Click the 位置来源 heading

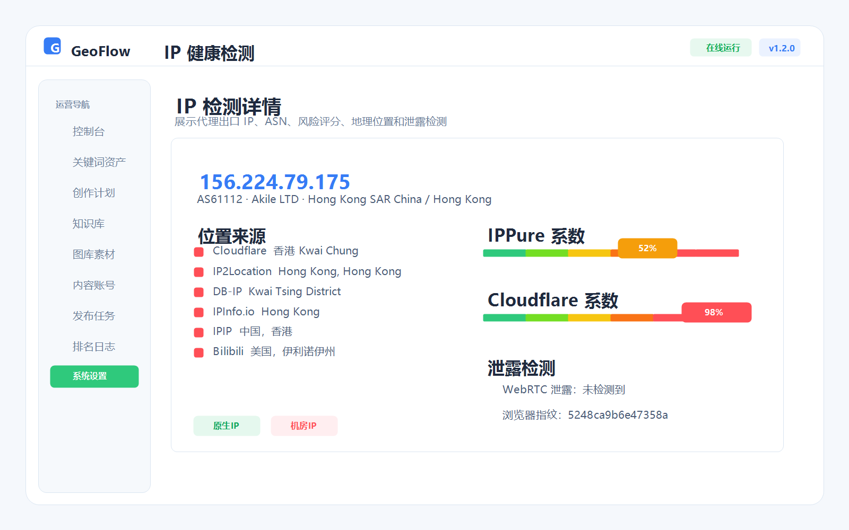point(232,236)
